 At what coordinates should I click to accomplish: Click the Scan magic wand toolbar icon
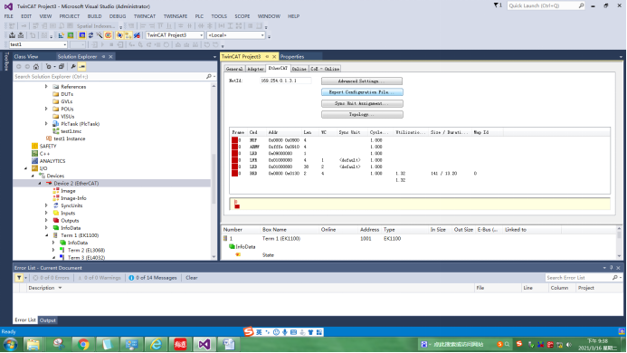tap(100, 35)
